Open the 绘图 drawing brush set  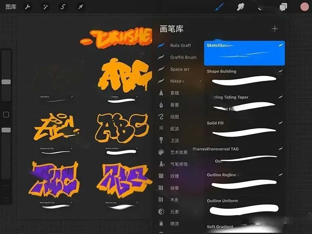pos(175,117)
